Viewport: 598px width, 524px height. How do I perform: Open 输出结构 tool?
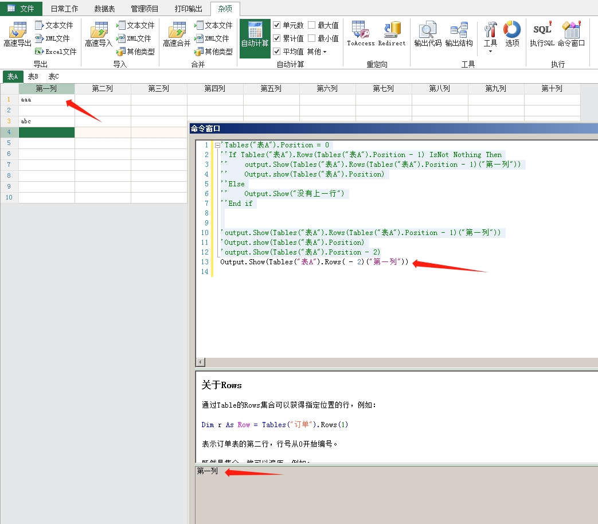(459, 34)
